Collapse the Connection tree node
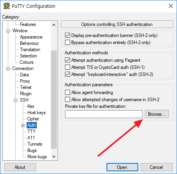This screenshot has width=177, height=174. pos(8,68)
